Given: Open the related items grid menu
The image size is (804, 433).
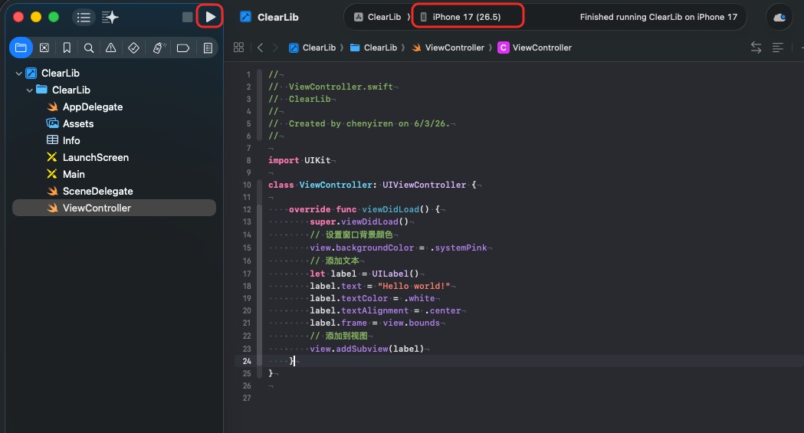Looking at the screenshot, I should [238, 48].
